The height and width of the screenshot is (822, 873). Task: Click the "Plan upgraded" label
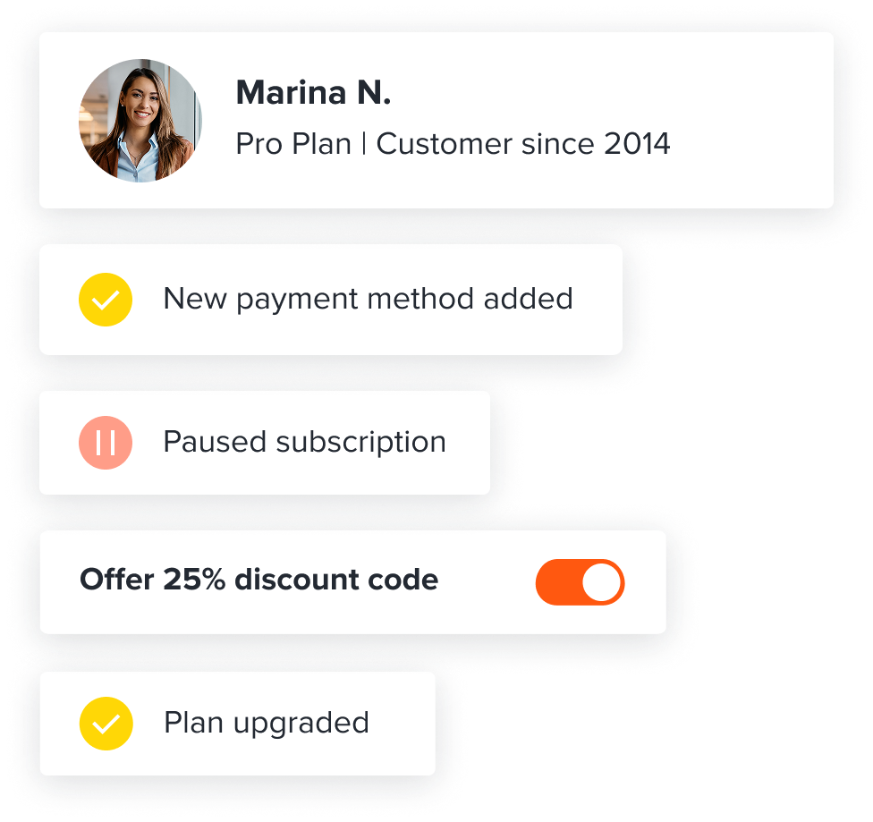coord(267,723)
